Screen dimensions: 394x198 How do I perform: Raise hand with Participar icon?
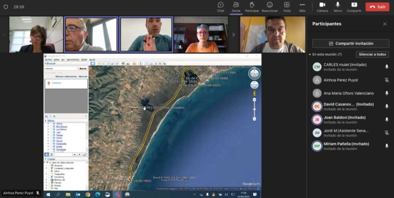(252, 7)
